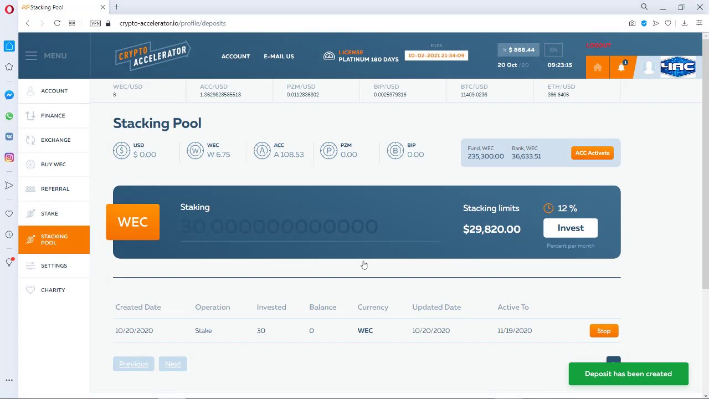Click the Crypto Accelerator logo
This screenshot has width=709, height=399.
point(153,55)
